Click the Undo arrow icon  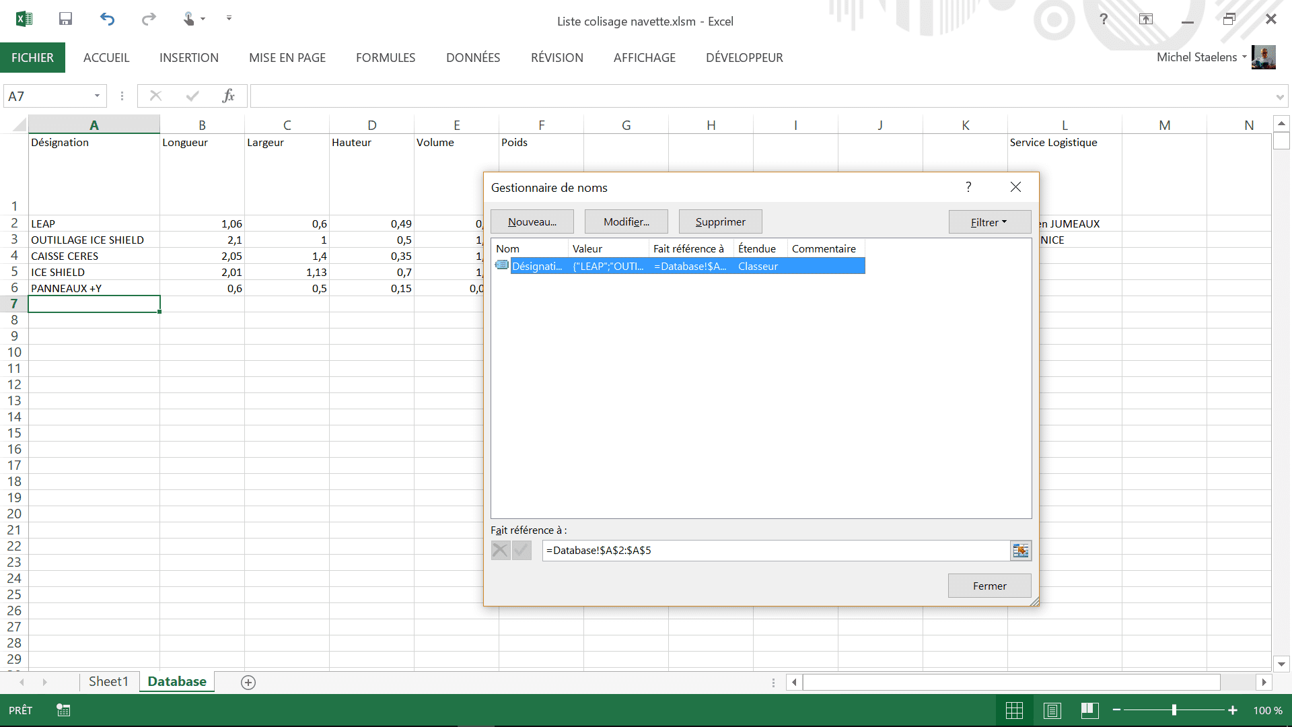[108, 19]
